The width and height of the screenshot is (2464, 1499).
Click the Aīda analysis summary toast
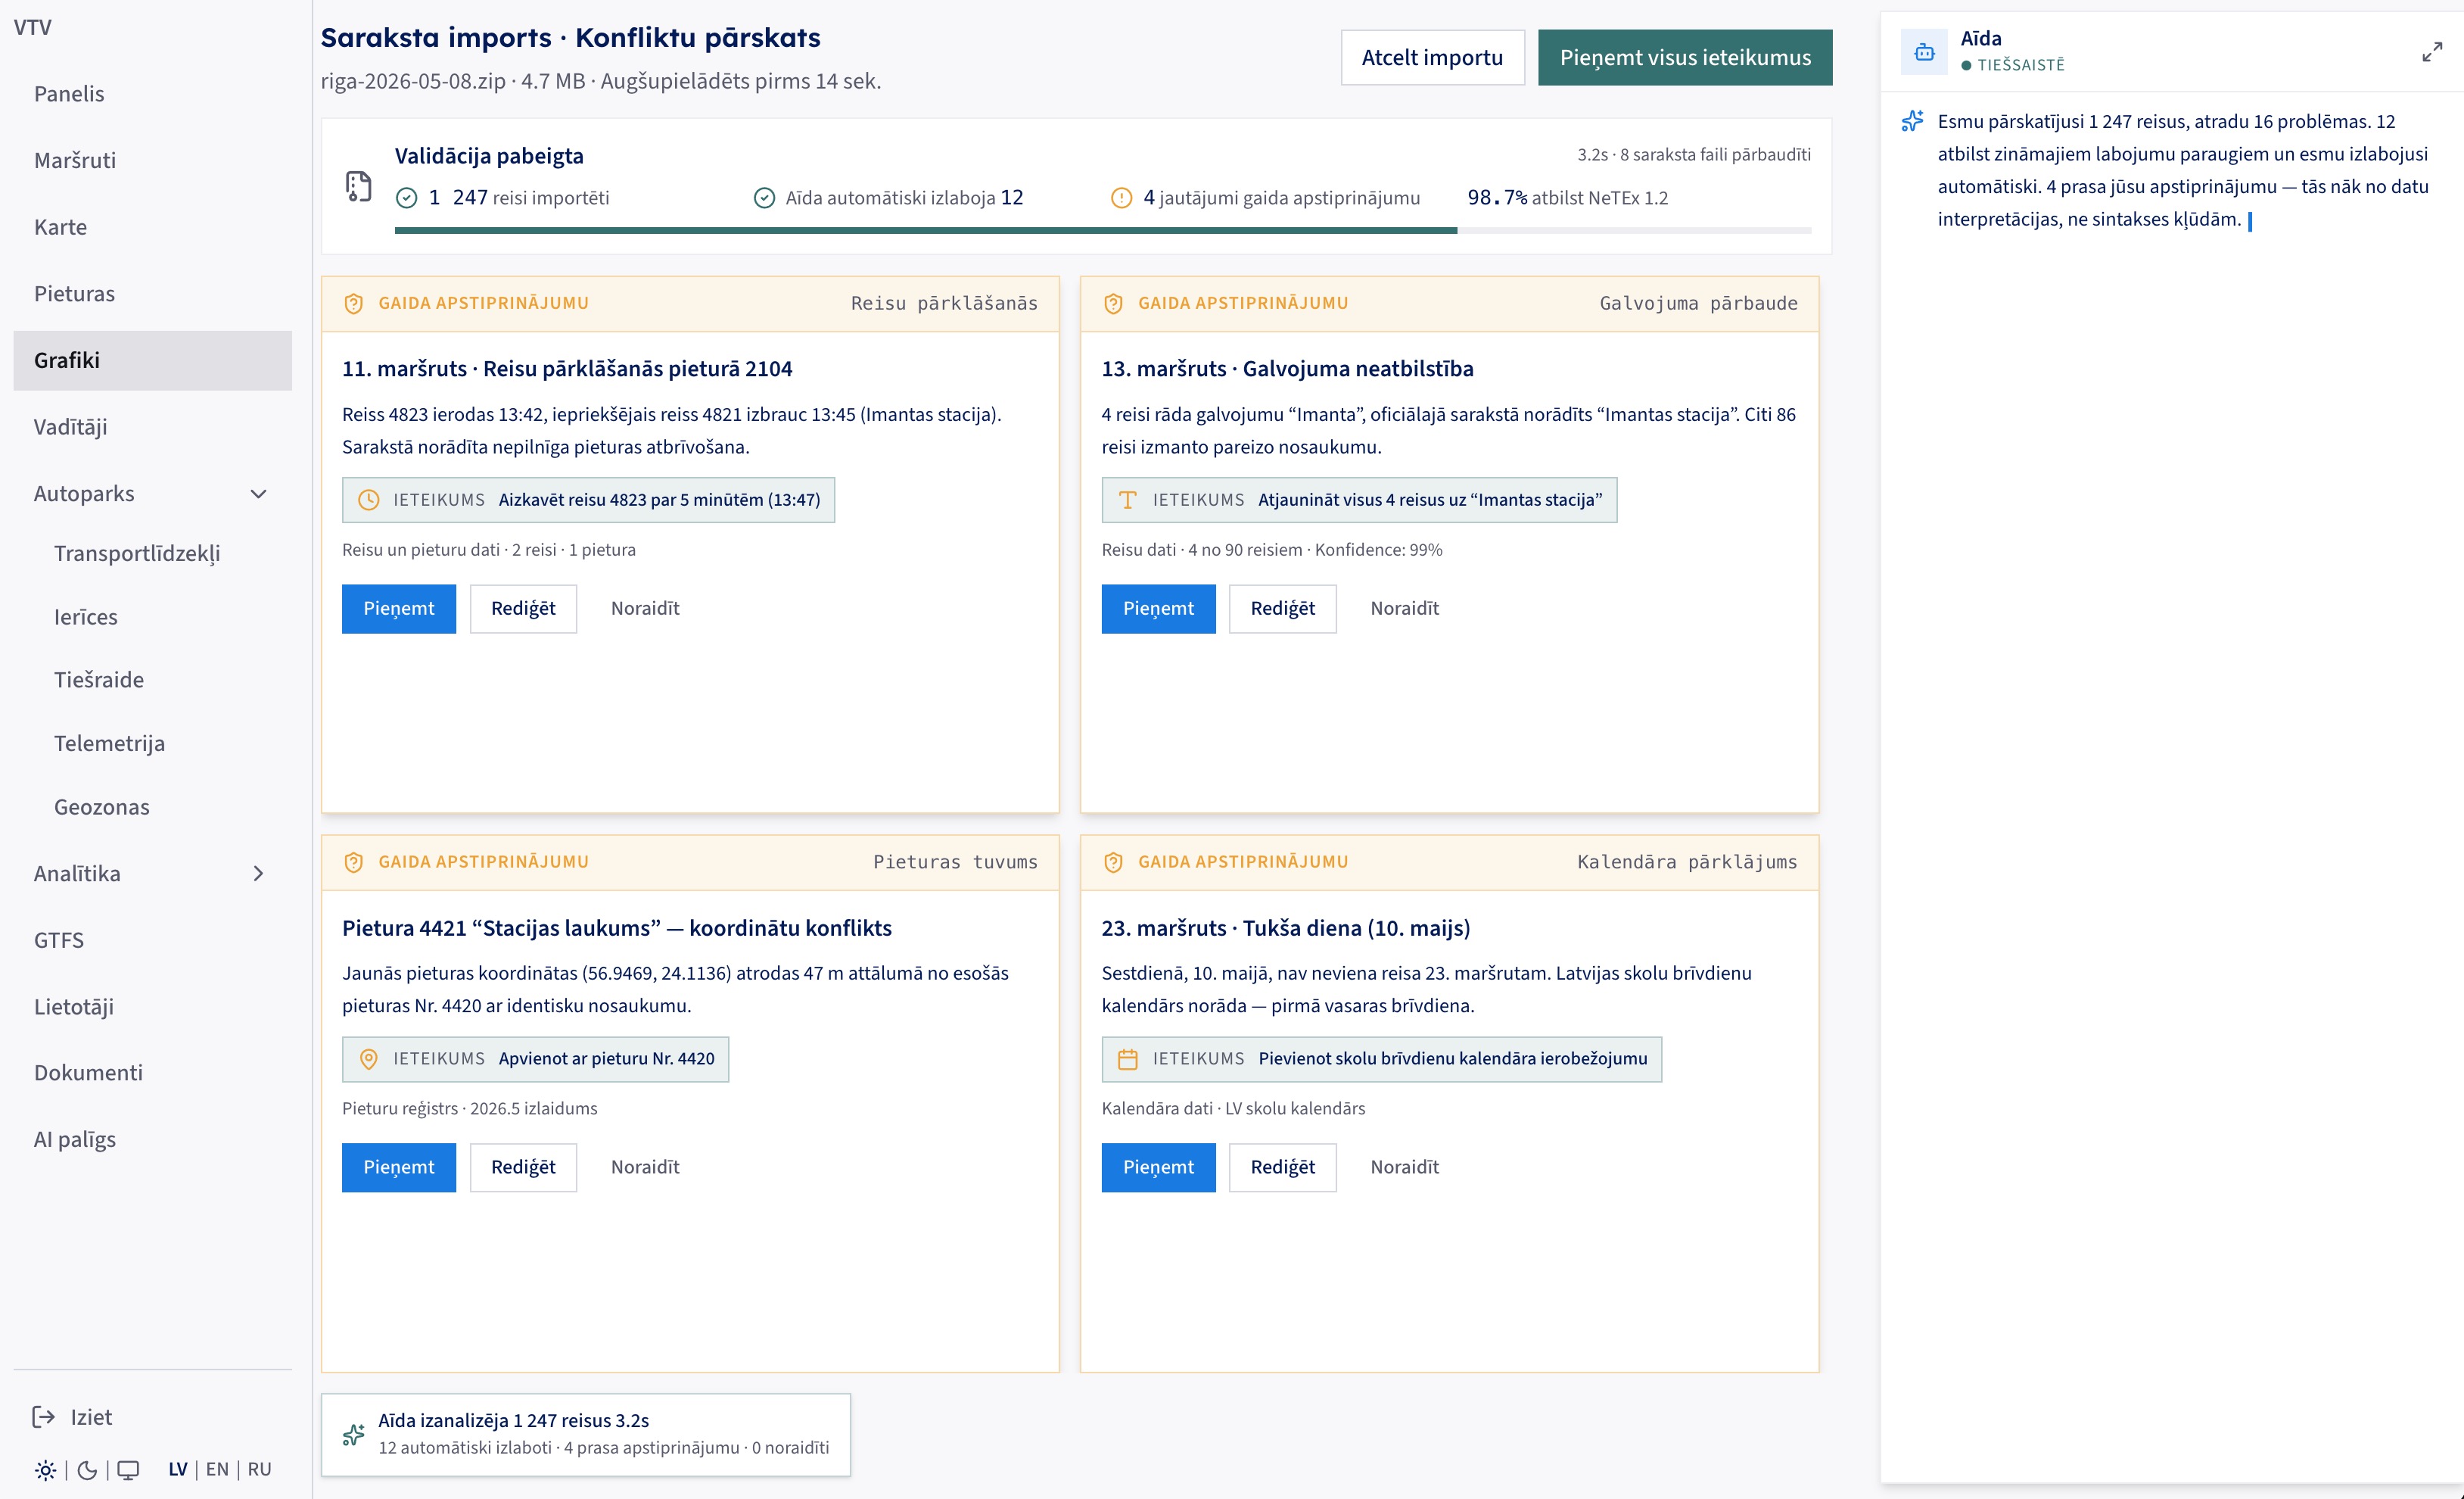point(586,1435)
